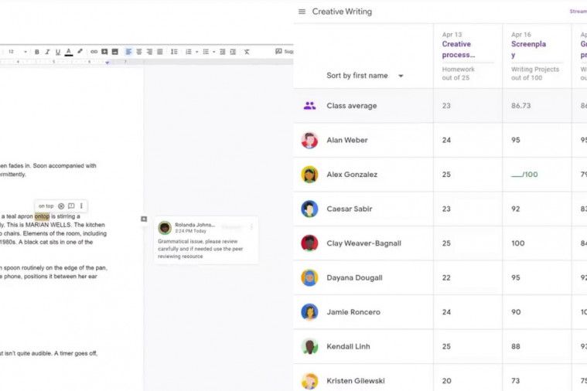Click the Class average row icon
Viewport: 587px width, 391px height.
click(x=309, y=106)
